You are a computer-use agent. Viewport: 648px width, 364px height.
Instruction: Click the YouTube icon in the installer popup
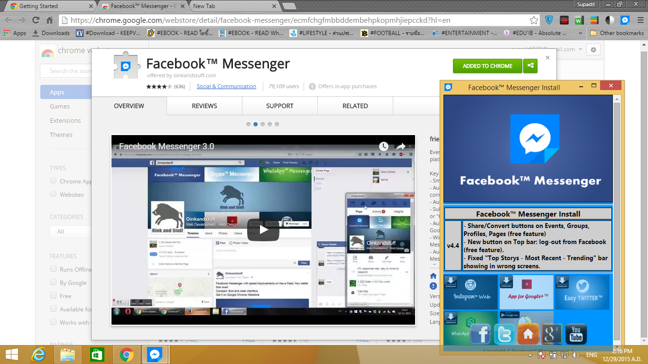(576, 334)
